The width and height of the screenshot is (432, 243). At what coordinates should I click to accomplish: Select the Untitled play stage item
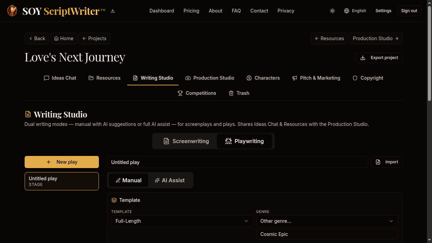click(x=62, y=181)
